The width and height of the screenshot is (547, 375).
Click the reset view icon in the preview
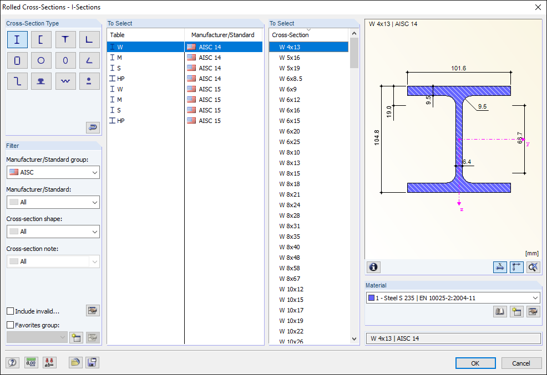pyautogui.click(x=533, y=267)
